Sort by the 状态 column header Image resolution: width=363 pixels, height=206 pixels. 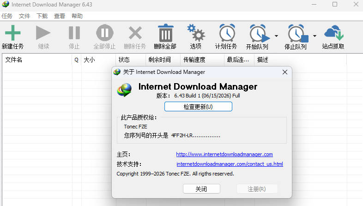(131, 60)
